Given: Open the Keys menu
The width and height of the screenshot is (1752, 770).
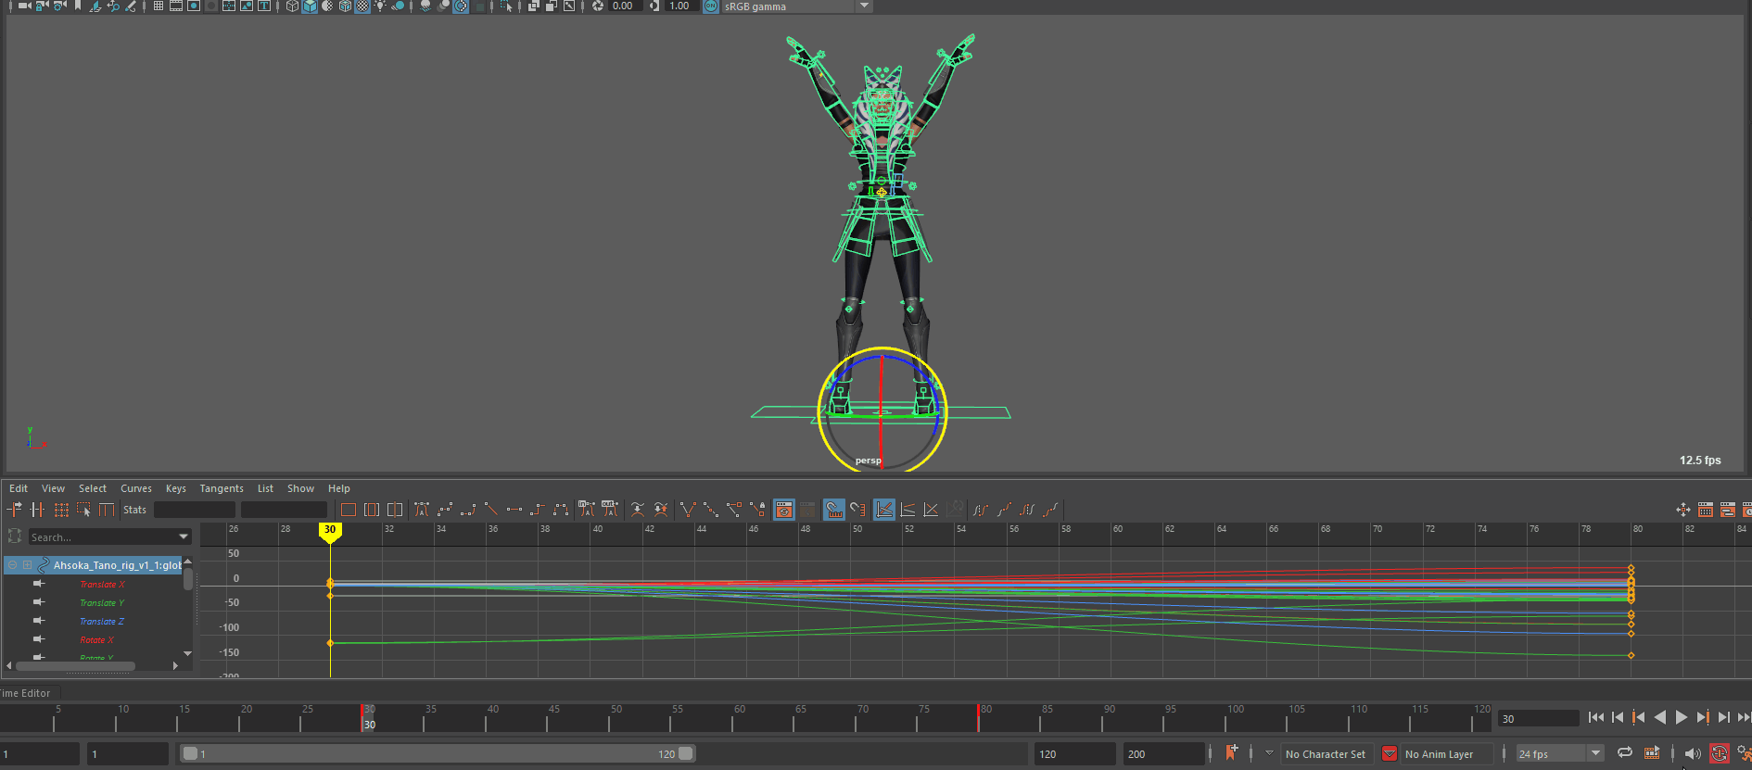Looking at the screenshot, I should [176, 488].
